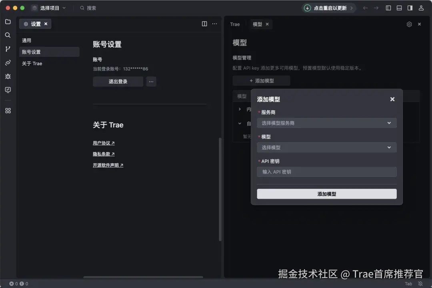This screenshot has width=432, height=288.
Task: Click the errors and warnings status icon
Action: pos(18,284)
